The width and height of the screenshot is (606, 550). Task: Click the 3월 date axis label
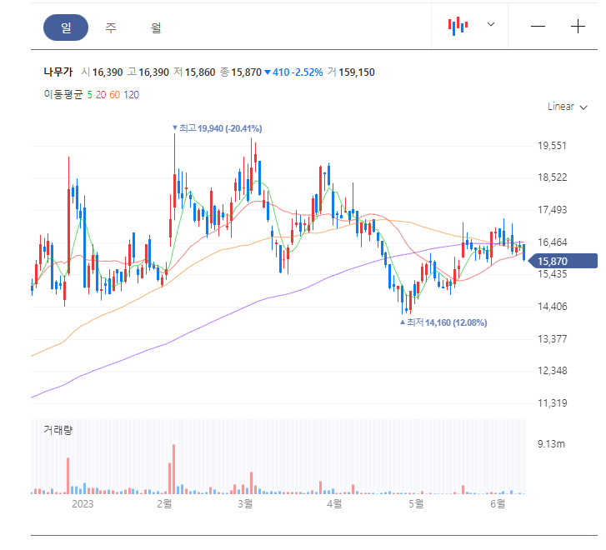pyautogui.click(x=245, y=503)
